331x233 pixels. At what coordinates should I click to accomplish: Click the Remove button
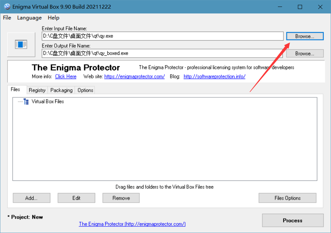click(x=121, y=198)
